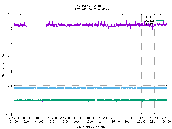Click the y-axis label 'S/C Current (A)'
This screenshot has width=172, height=129.
(3, 64)
